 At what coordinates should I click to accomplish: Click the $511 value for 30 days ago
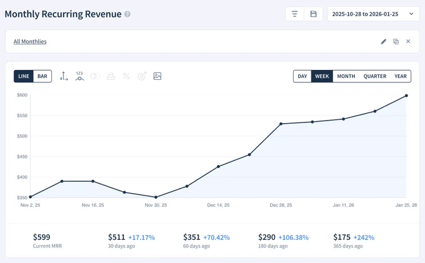click(116, 237)
